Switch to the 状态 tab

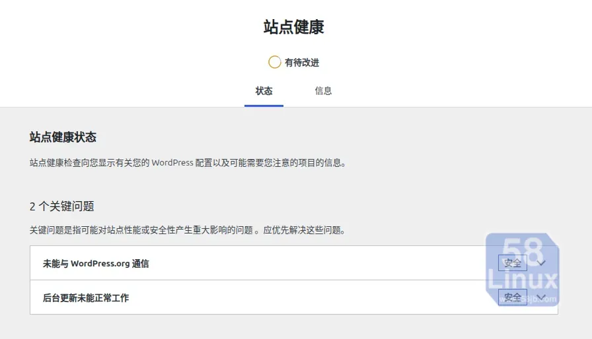pos(264,91)
